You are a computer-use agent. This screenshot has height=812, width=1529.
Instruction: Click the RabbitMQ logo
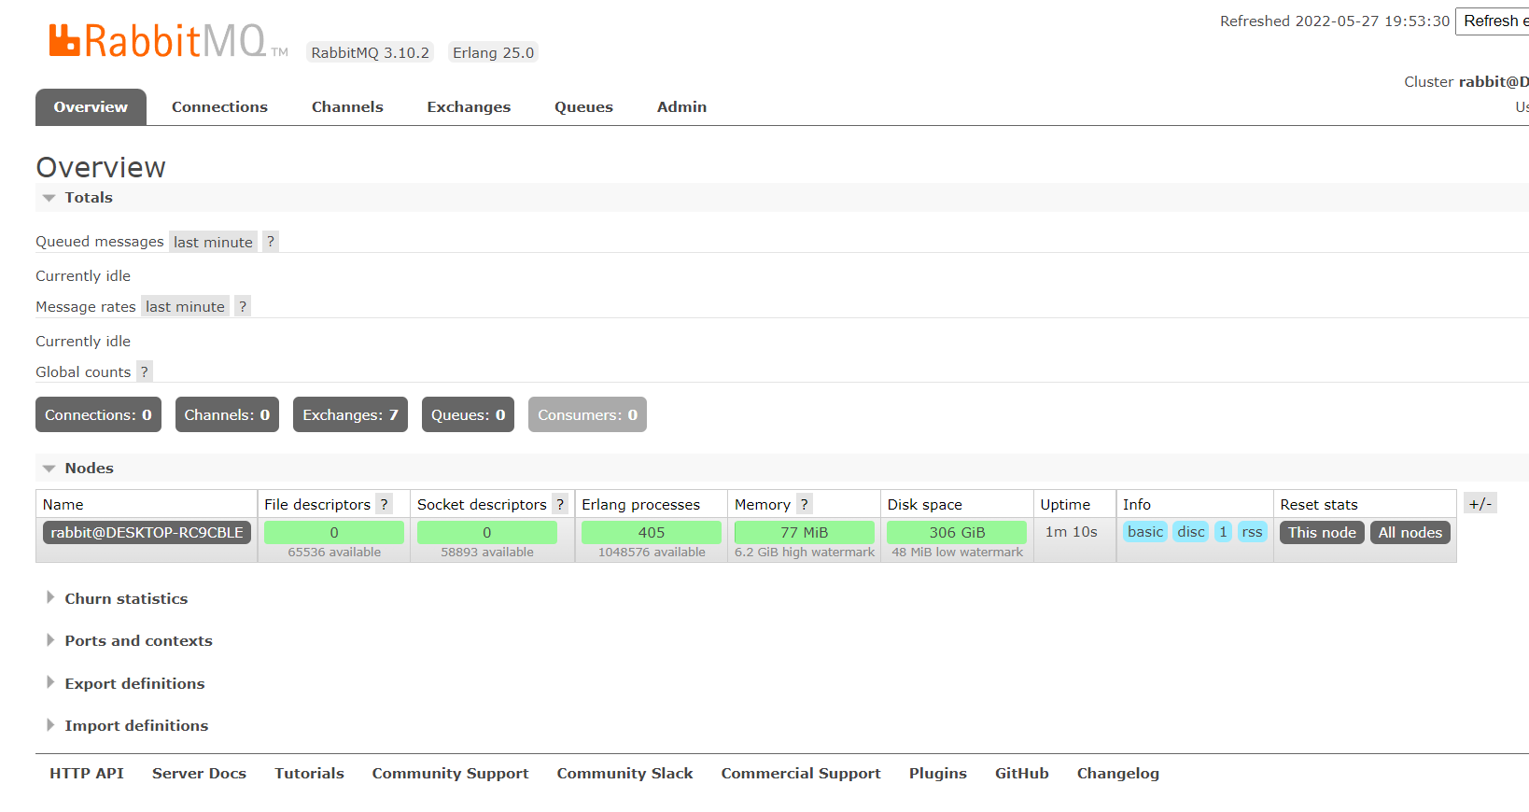168,41
